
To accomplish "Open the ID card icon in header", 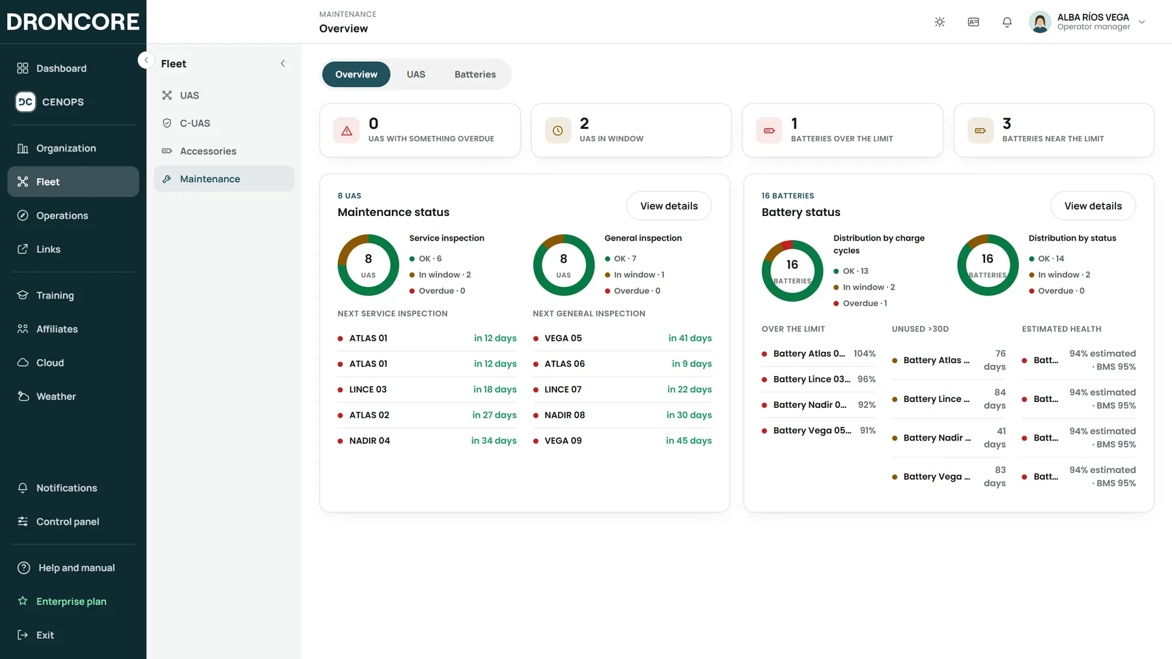I will click(x=973, y=22).
